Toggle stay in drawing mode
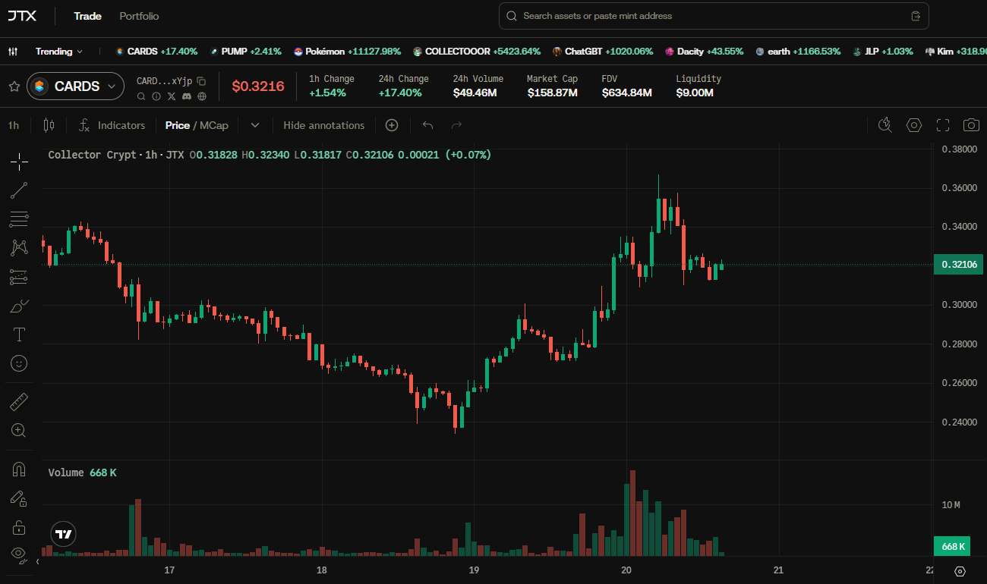Viewport: 987px width, 584px height. pyautogui.click(x=19, y=498)
